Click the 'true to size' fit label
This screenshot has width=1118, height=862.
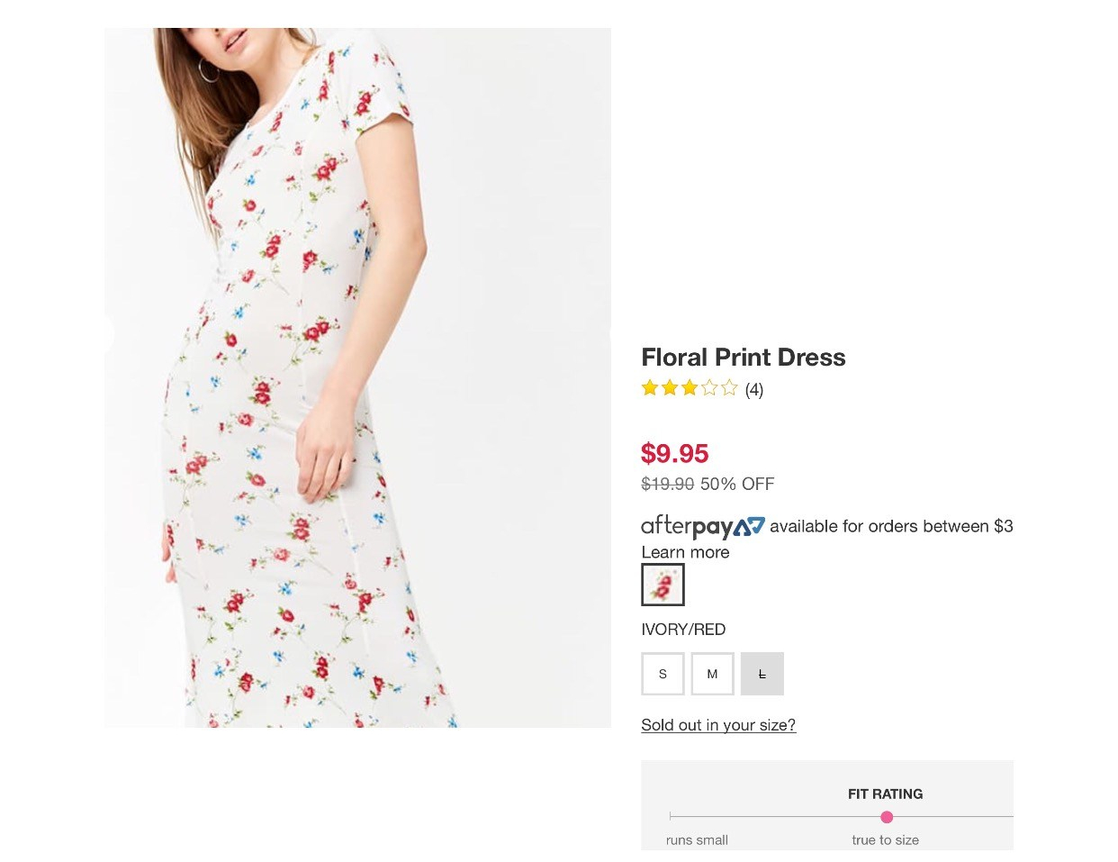tap(885, 839)
